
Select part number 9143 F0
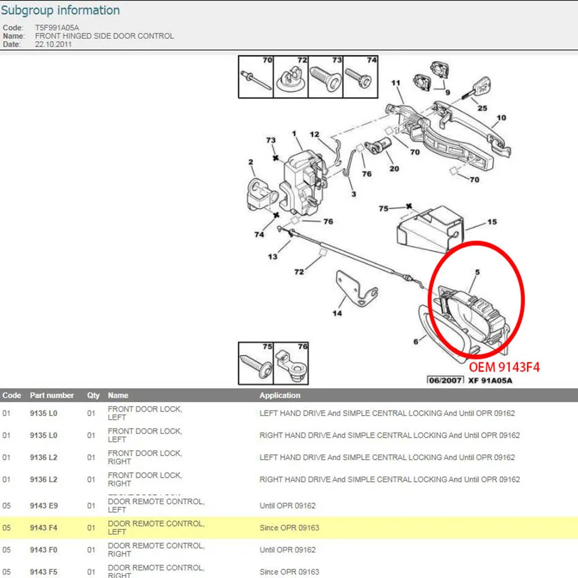tap(44, 550)
